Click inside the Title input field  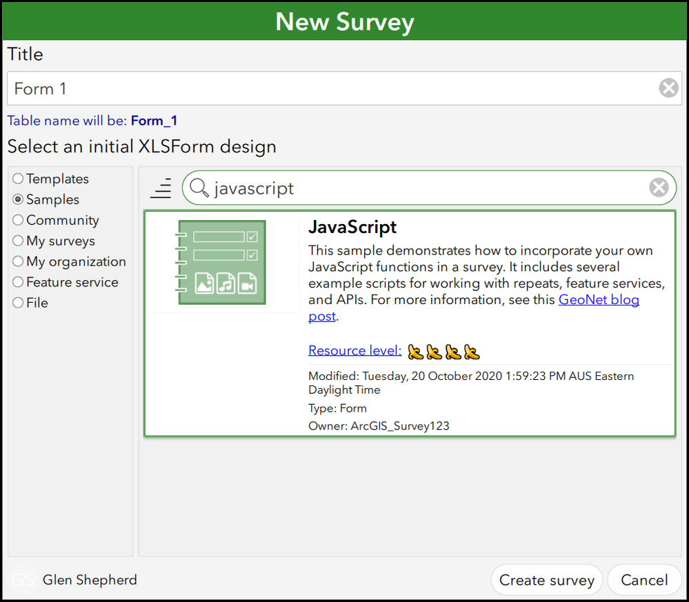[x=276, y=88]
